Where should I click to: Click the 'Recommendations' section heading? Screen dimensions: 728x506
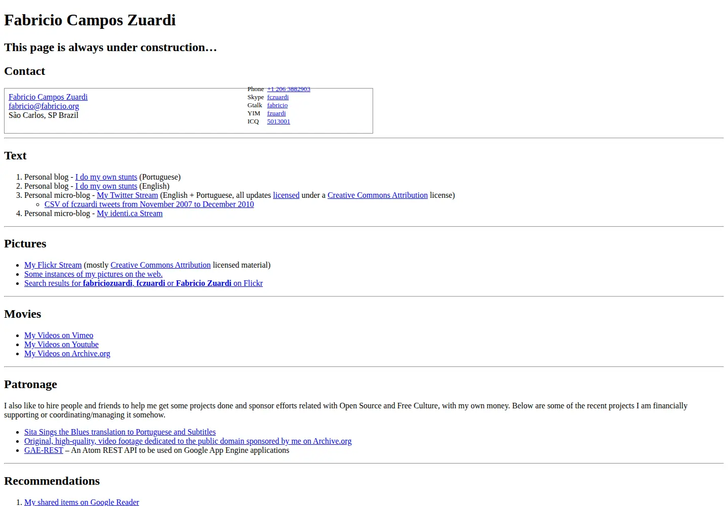click(x=52, y=481)
